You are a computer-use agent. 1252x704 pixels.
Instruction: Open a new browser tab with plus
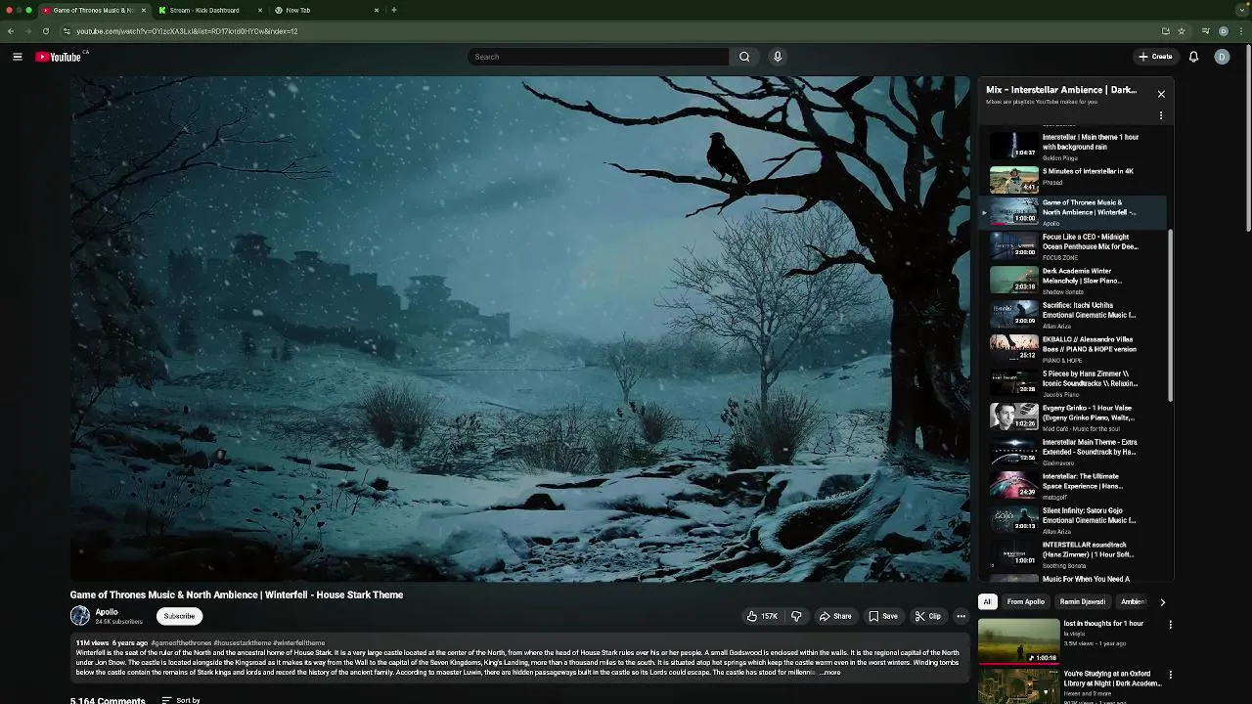coord(393,10)
